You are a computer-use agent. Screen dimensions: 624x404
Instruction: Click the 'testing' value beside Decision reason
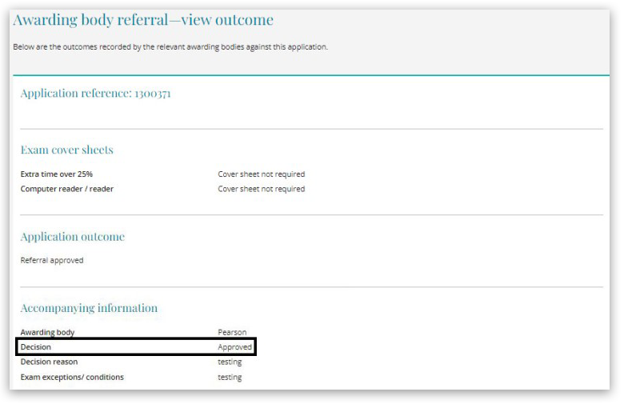230,362
